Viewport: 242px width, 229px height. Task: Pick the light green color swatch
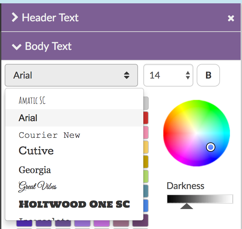pos(146,176)
